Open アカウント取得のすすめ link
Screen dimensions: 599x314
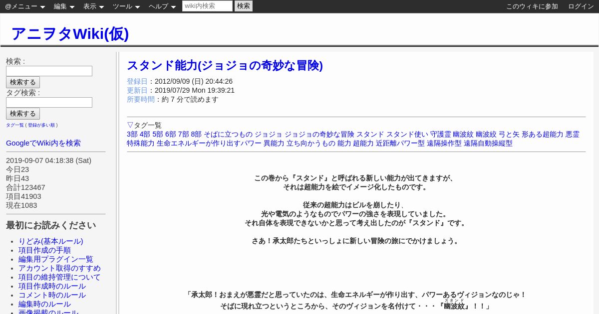click(x=59, y=268)
